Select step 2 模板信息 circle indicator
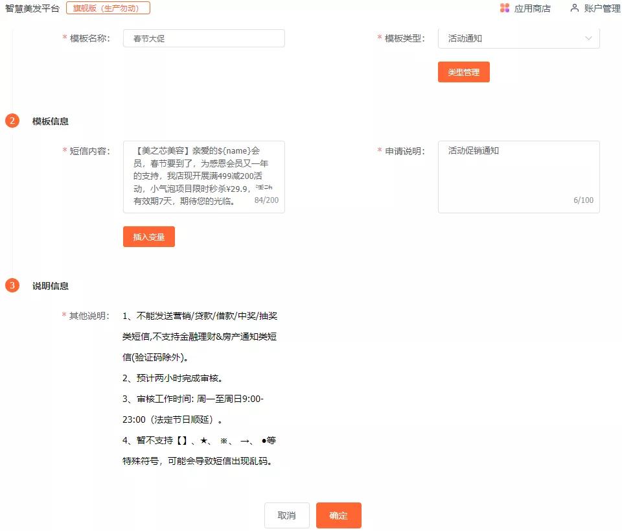The height and width of the screenshot is (531, 622). [x=13, y=121]
